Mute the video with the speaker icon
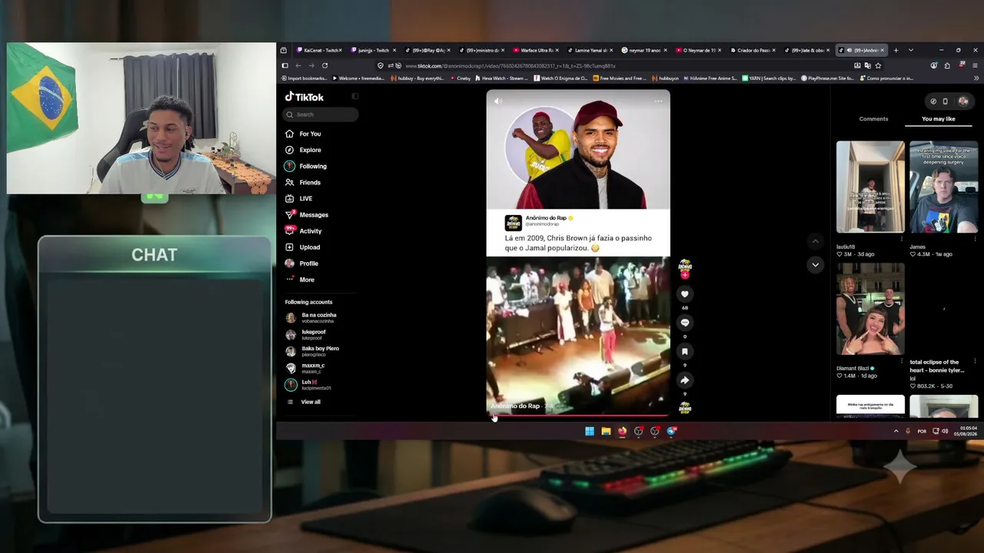Viewport: 984px width, 553px height. point(498,101)
